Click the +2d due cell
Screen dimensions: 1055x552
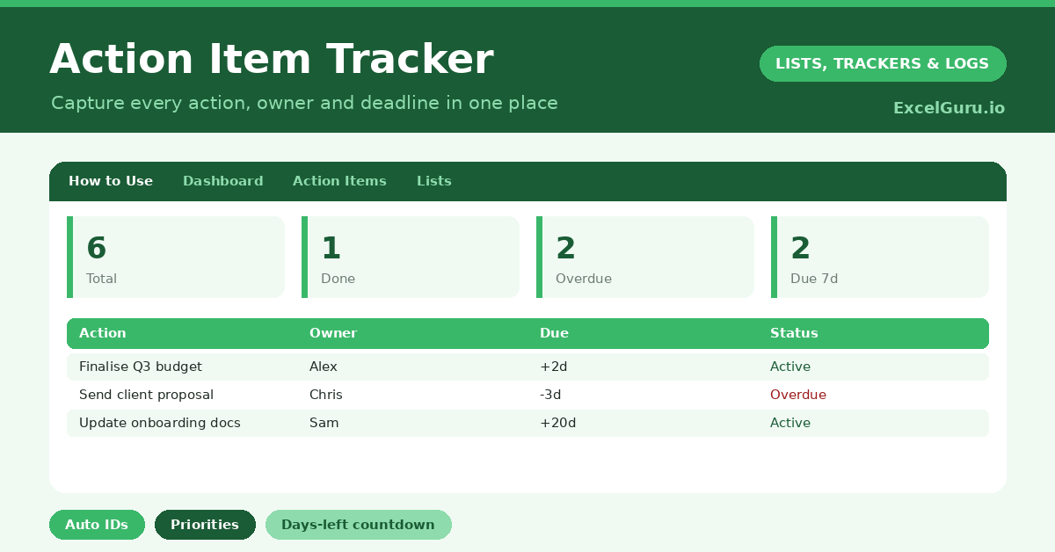point(553,367)
